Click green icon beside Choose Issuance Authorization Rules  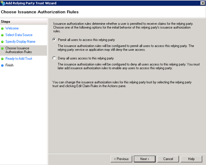point(2,48)
